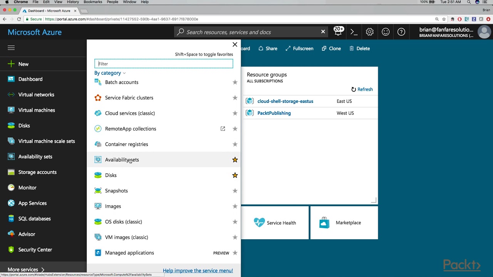The height and width of the screenshot is (277, 493).
Task: Launch Cloud Shell from top bar
Action: [354, 32]
